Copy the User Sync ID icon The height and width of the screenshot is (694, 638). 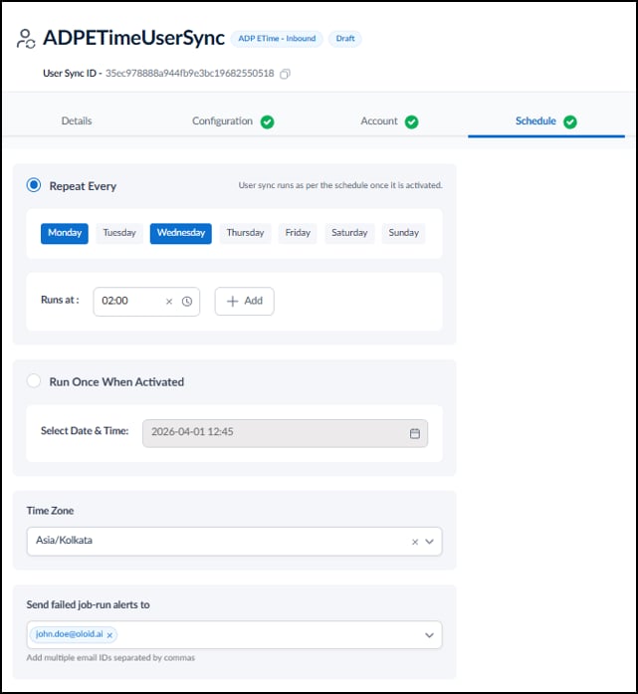[285, 74]
